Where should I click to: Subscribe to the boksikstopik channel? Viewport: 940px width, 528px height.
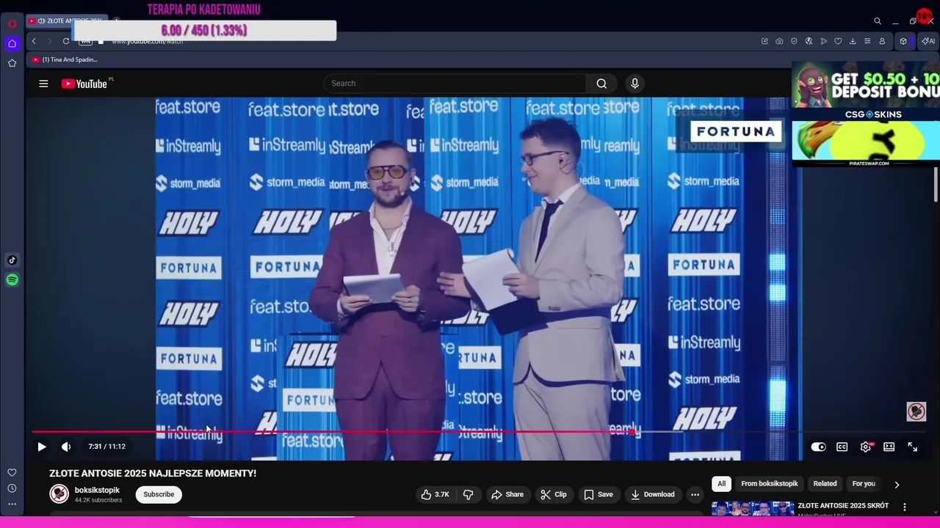[x=159, y=494]
